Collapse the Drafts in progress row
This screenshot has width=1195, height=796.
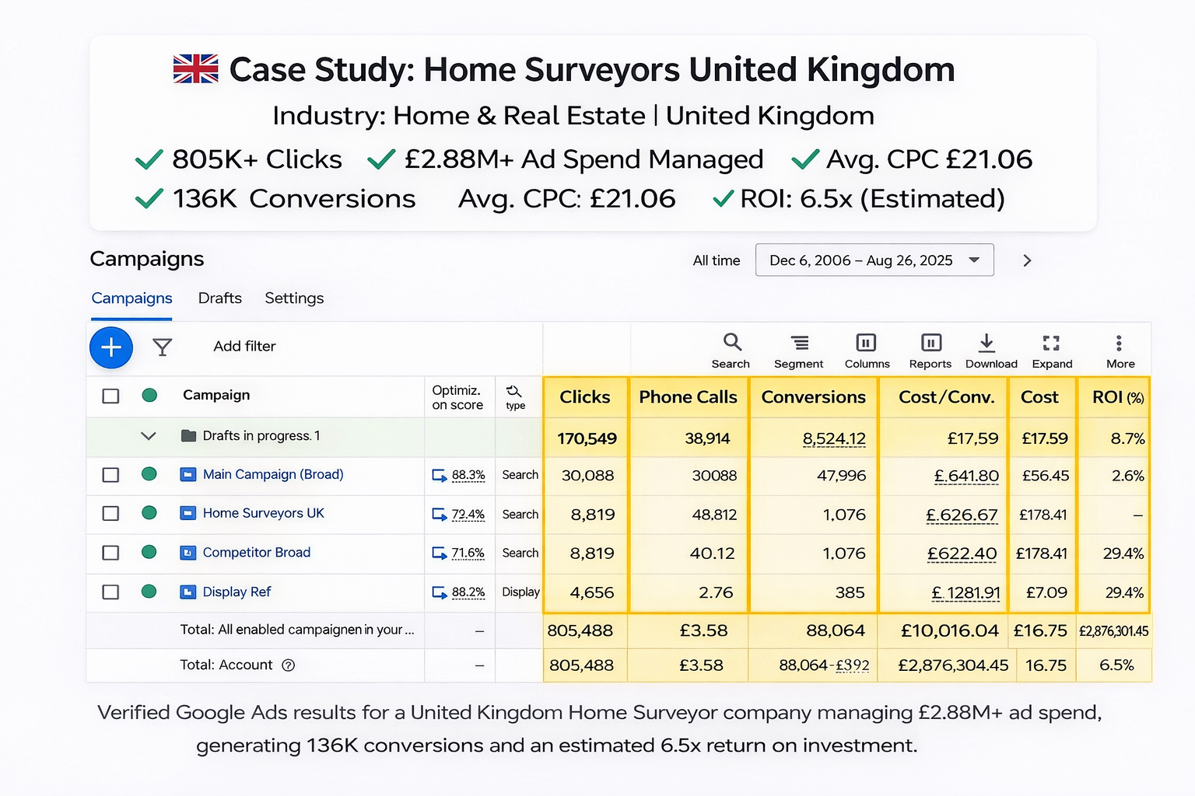click(148, 436)
